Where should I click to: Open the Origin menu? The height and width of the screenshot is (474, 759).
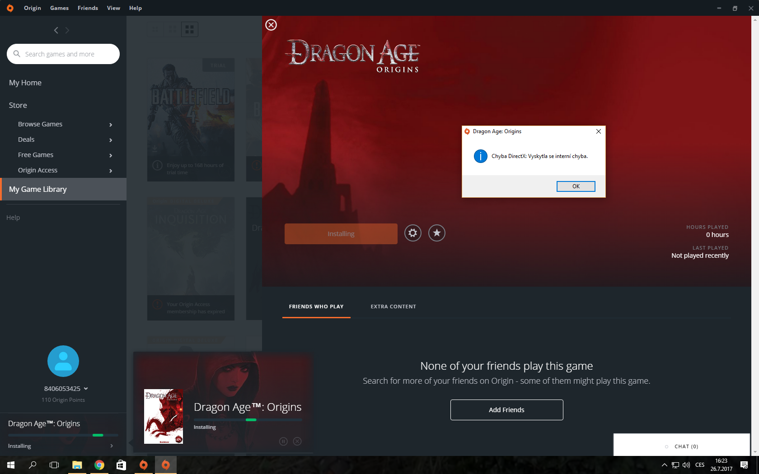tap(33, 8)
